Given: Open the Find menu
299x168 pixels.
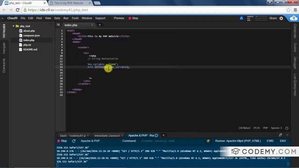Looking at the screenshot, I should coord(39,18).
